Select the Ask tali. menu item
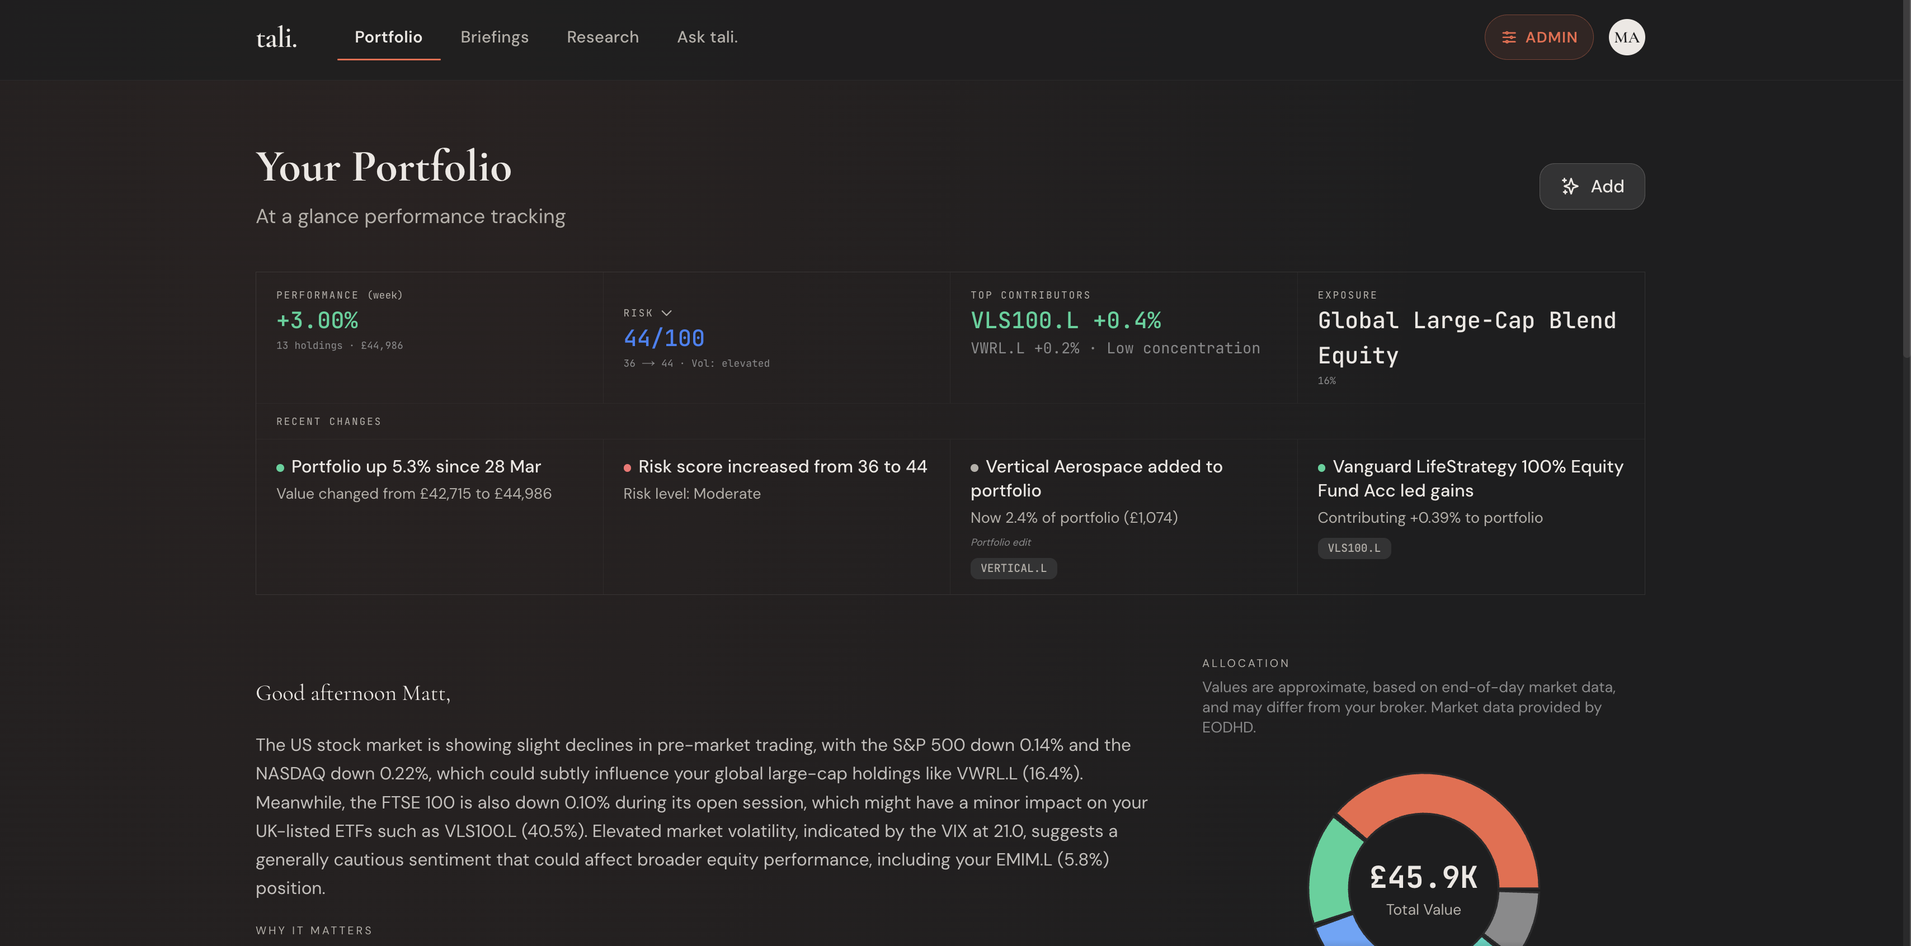 click(x=707, y=37)
